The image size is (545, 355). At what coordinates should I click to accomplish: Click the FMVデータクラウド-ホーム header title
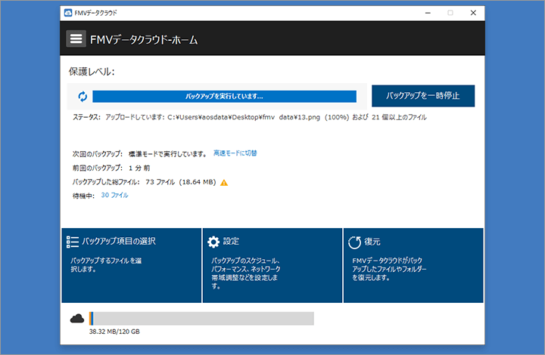tap(143, 40)
